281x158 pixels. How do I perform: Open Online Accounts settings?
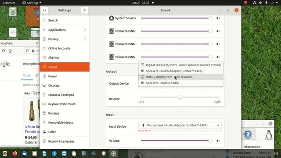pyautogui.click(x=65, y=48)
